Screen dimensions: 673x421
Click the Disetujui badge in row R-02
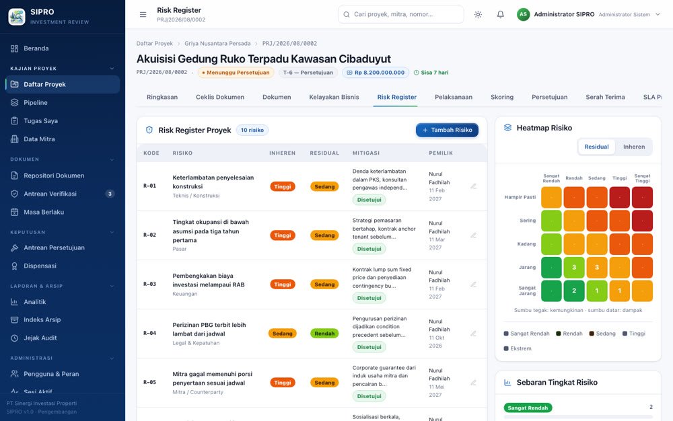(x=369, y=249)
